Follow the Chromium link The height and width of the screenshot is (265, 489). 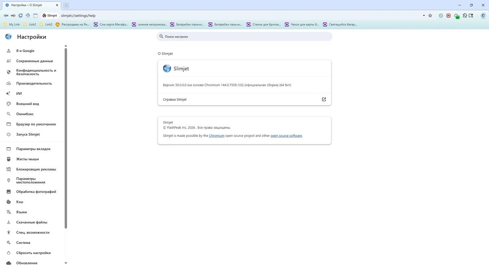click(217, 136)
